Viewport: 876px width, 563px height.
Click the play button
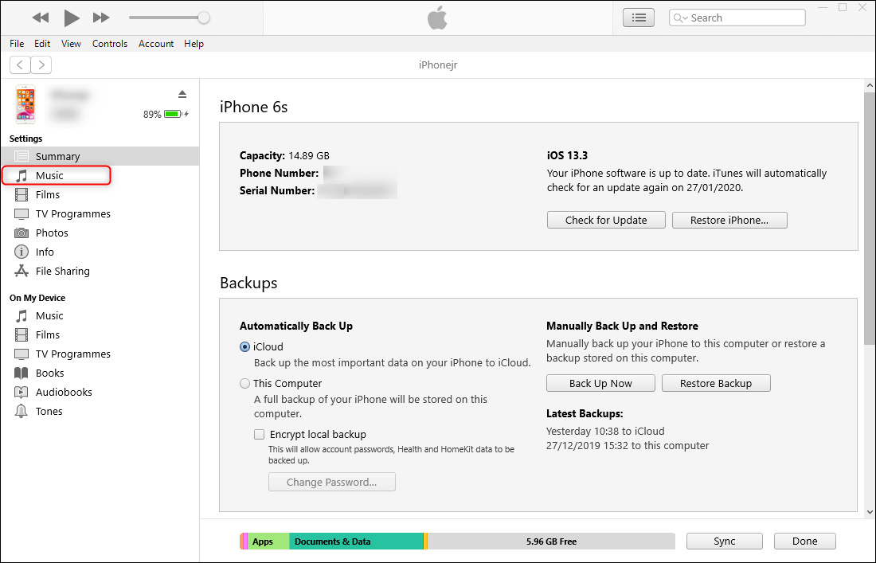tap(71, 18)
